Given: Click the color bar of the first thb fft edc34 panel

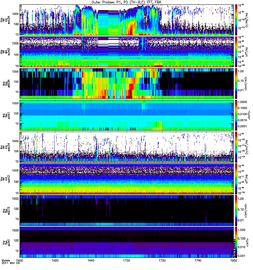Looking at the screenshot, I should (x=236, y=20).
